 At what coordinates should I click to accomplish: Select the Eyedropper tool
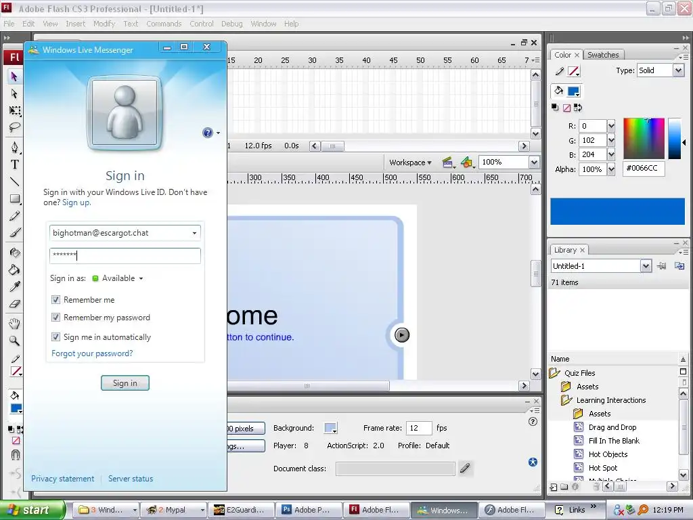click(15, 286)
